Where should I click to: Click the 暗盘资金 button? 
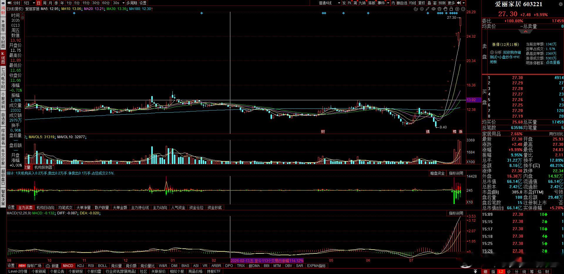pyautogui.click(x=437, y=173)
